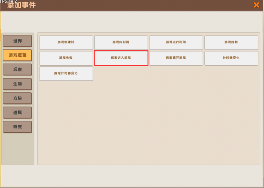
Task: Pick the 游戏运行时间 event
Action: (x=176, y=42)
